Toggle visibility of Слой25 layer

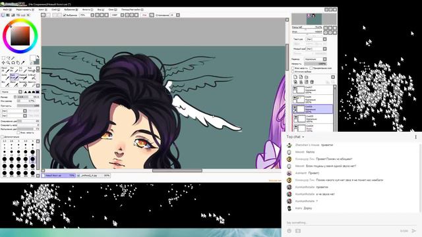pyautogui.click(x=296, y=117)
